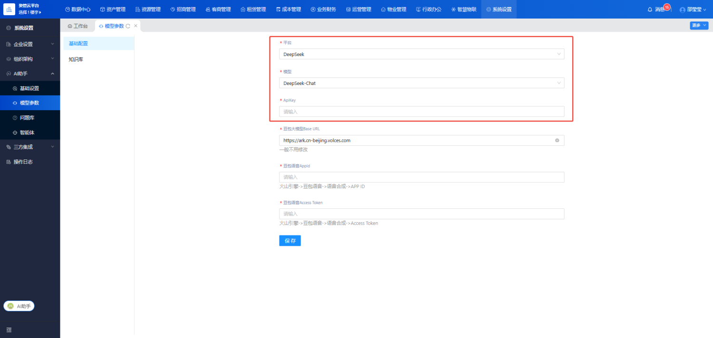Open the AI助手 floating button
Viewport: 713px width, 338px height.
[19, 306]
